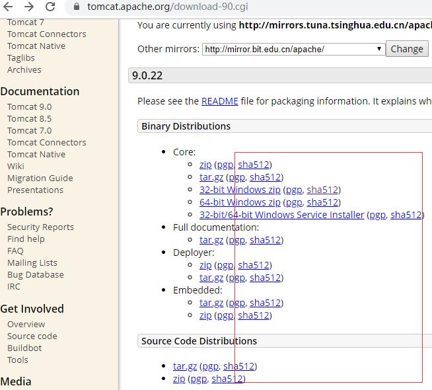This screenshot has height=390, width=432.
Task: Select Bug Database in sidebar
Action: [35, 274]
